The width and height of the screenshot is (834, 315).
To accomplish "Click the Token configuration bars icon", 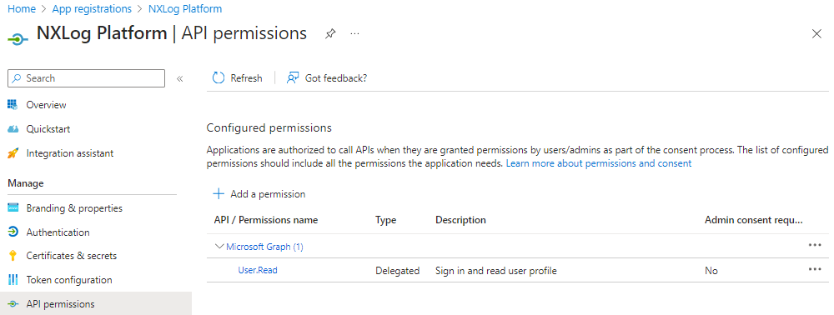I will pos(13,280).
